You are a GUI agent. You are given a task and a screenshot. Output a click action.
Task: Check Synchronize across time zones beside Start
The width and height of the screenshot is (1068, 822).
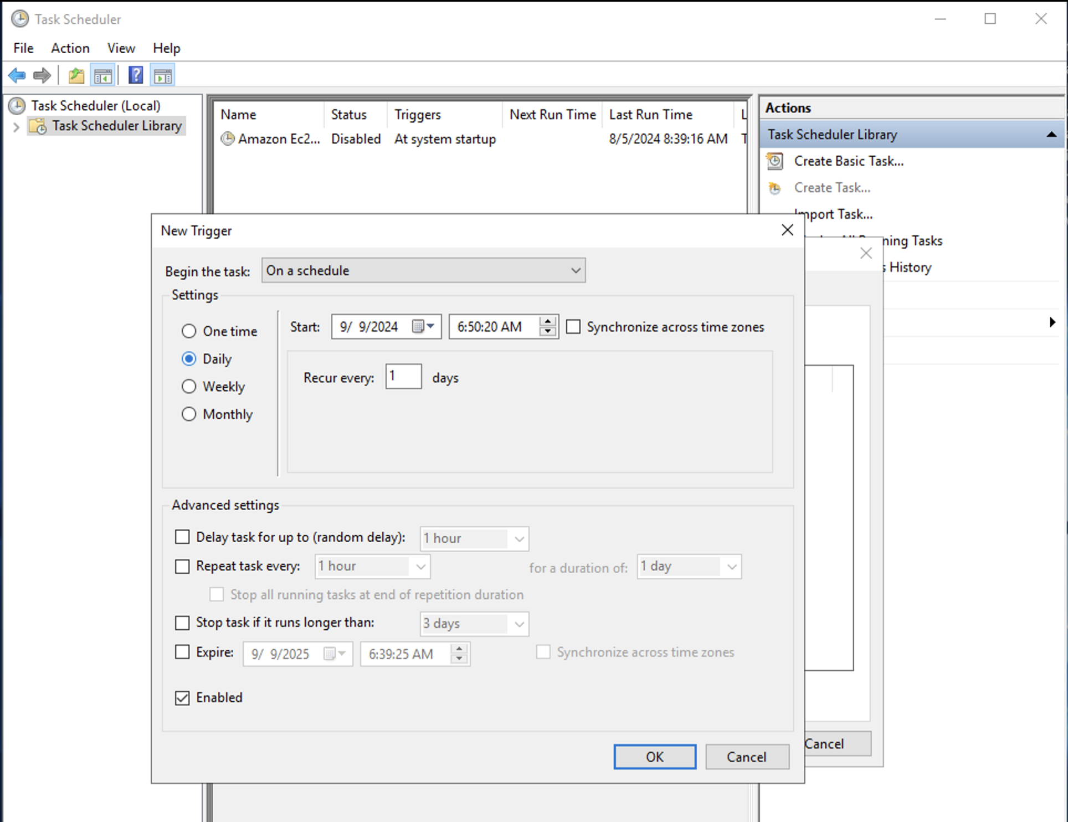pyautogui.click(x=573, y=327)
